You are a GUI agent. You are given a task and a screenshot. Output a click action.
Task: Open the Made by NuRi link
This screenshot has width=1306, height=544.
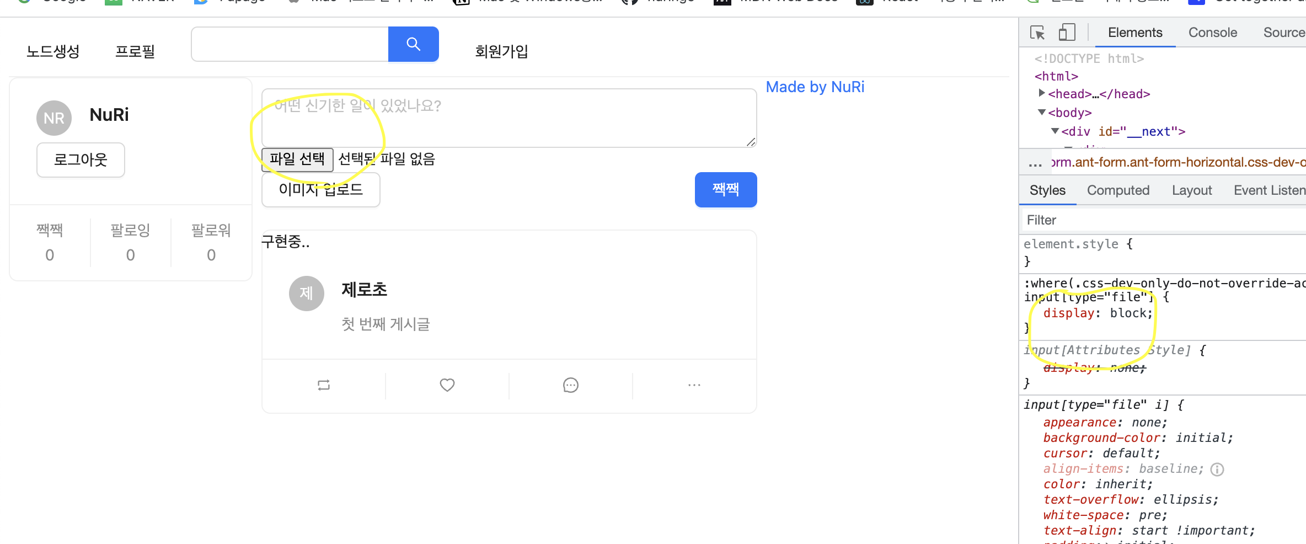815,87
